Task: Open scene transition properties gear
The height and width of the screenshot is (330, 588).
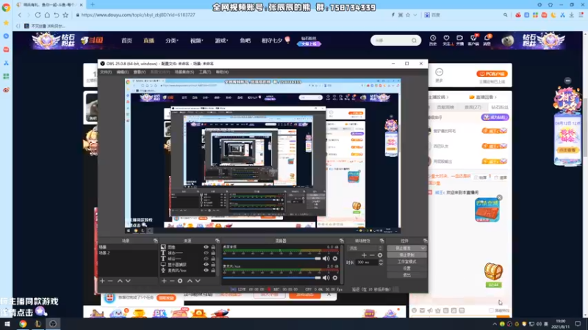Action: click(380, 255)
